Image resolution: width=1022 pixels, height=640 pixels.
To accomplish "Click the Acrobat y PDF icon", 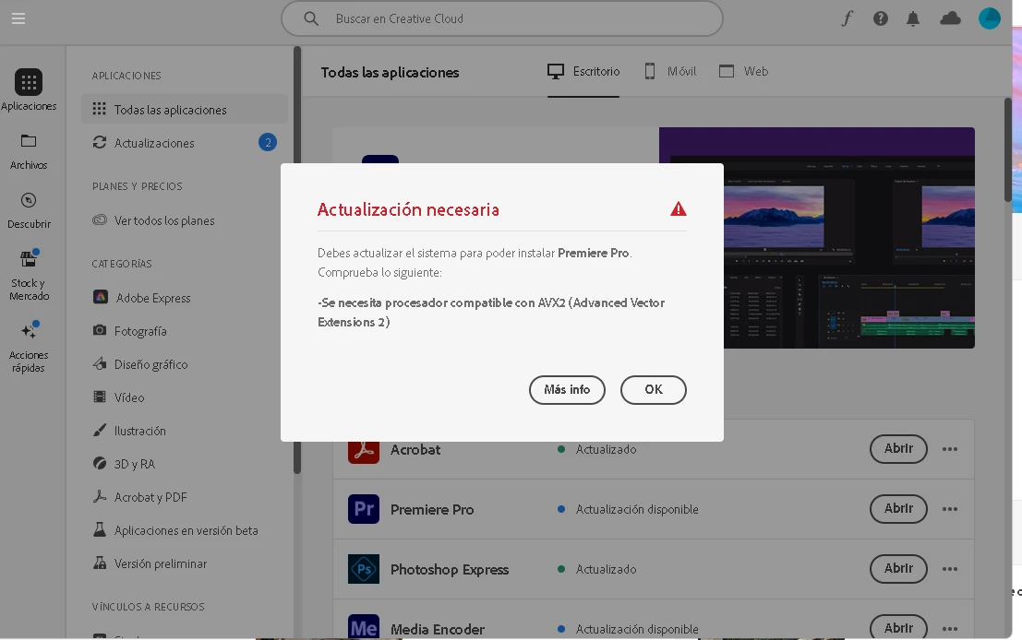I will [x=100, y=496].
